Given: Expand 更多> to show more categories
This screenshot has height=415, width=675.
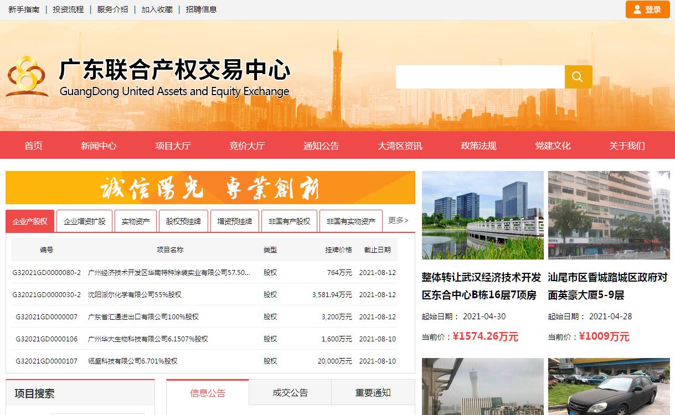Looking at the screenshot, I should pyautogui.click(x=398, y=220).
